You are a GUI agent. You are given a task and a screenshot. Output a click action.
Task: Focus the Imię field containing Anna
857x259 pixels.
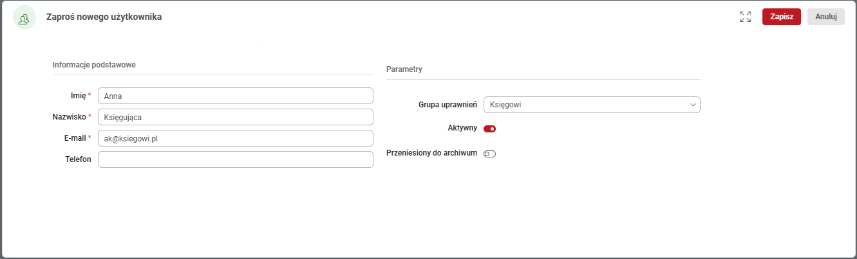tap(235, 96)
